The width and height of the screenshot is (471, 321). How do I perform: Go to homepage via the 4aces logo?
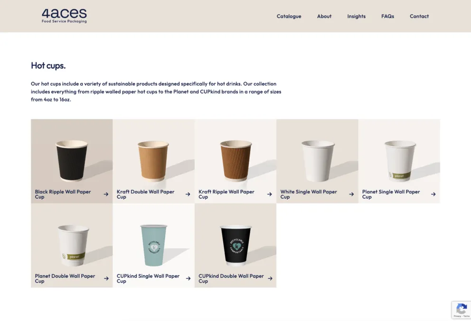64,16
